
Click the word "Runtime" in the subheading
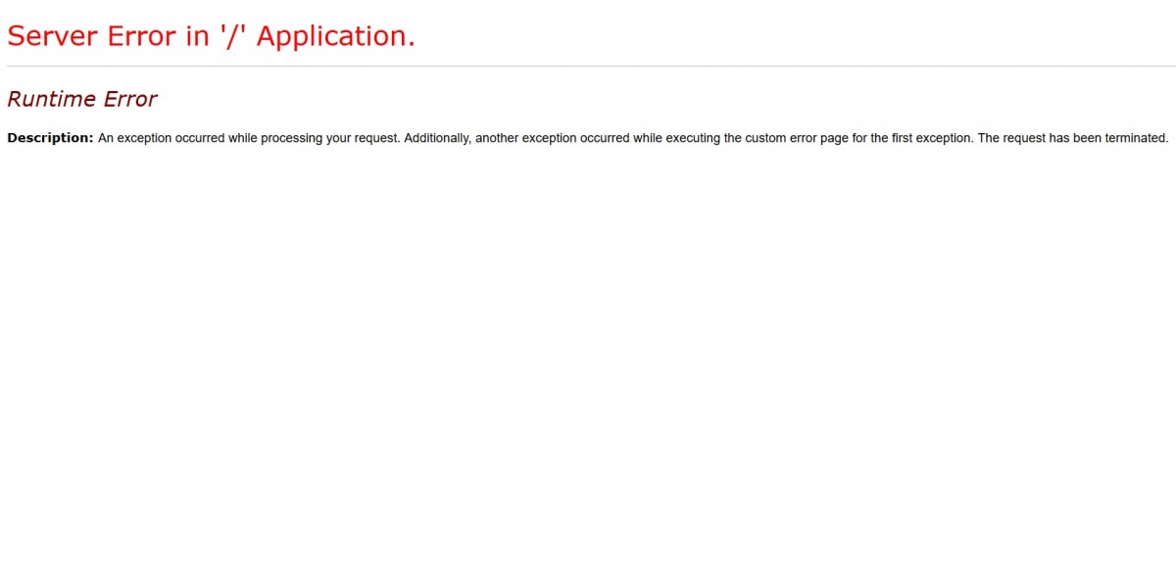[x=51, y=99]
